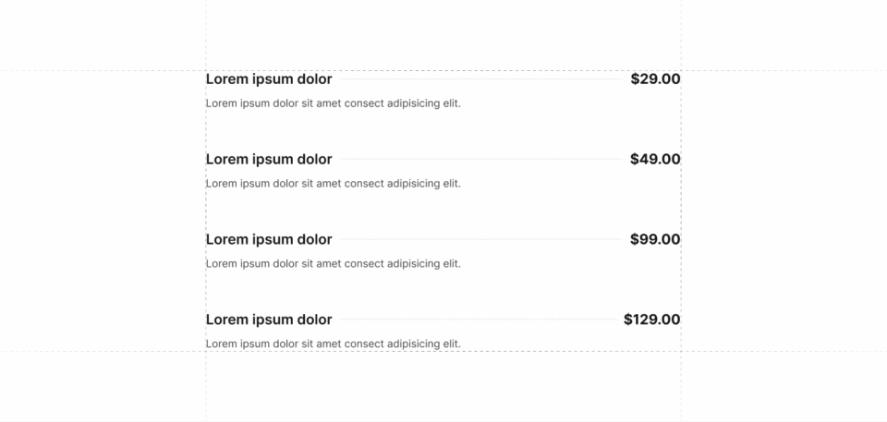Select the title beside the $49.00 price
This screenshot has height=422, width=887.
(269, 159)
